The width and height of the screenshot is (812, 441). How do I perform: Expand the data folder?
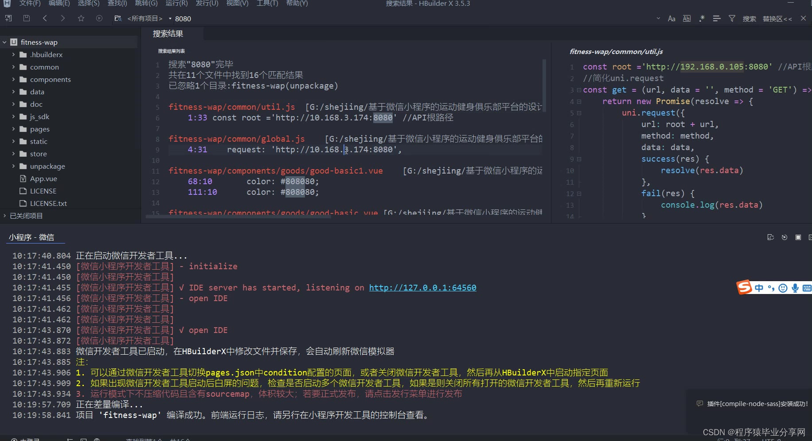click(x=13, y=92)
